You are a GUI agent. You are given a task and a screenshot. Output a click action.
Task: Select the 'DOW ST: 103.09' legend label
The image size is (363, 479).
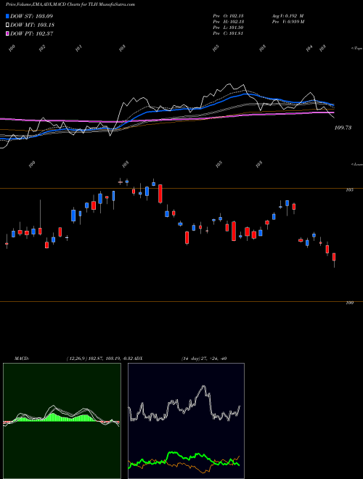click(x=32, y=16)
